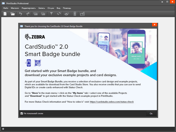Viewport: 176px width, 132px height.
Task: Close the Smart Badge Bundle dialog
Action: (154, 25)
